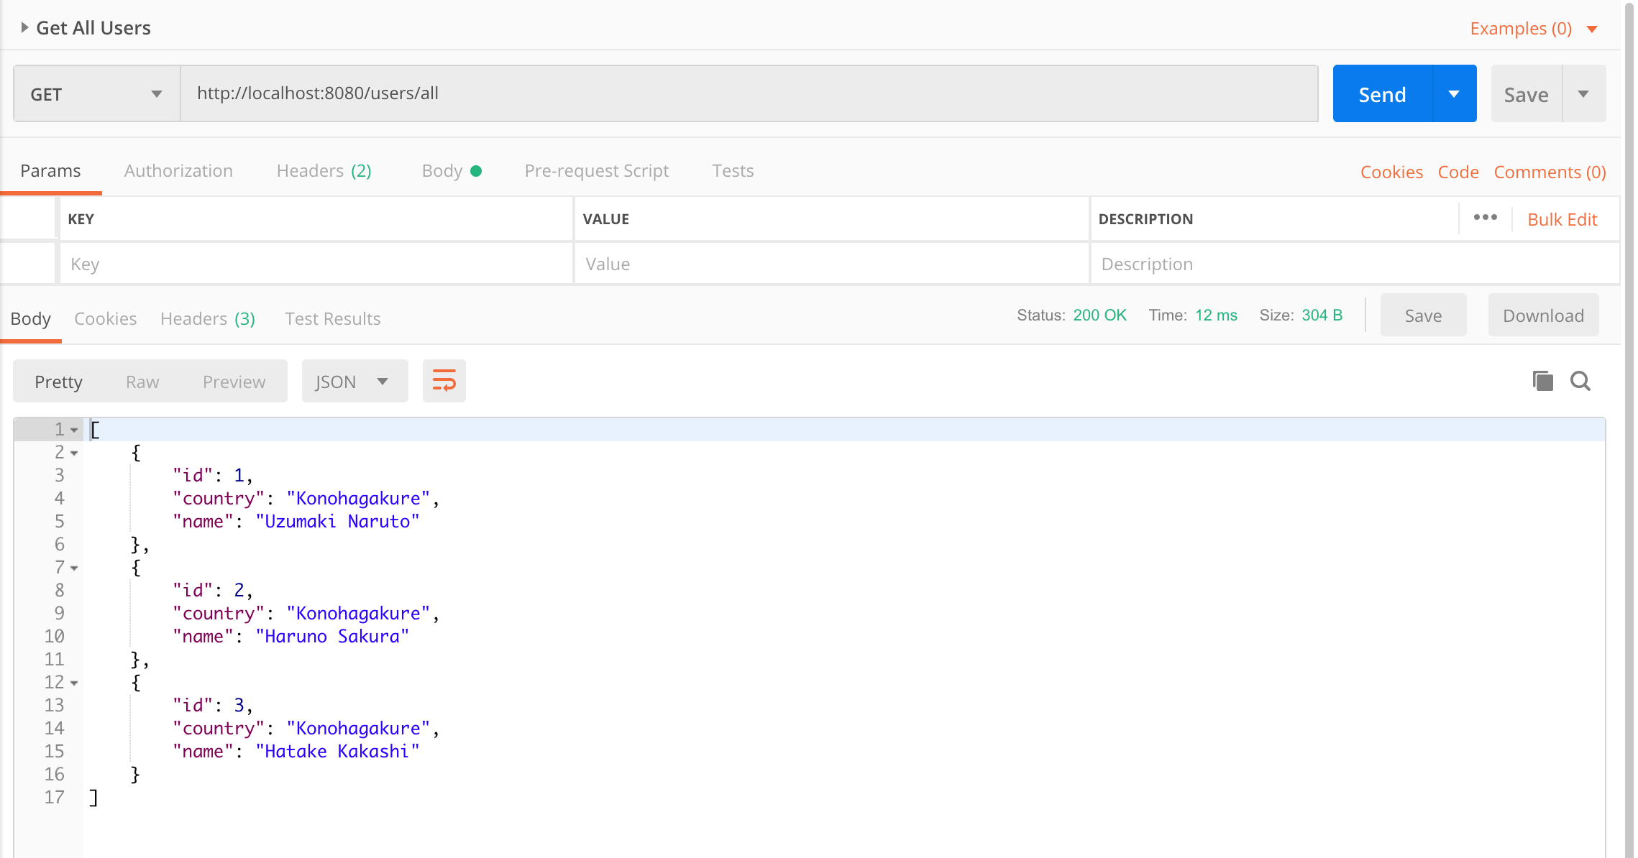
Task: Open the response search magnifier icon
Action: 1580,381
